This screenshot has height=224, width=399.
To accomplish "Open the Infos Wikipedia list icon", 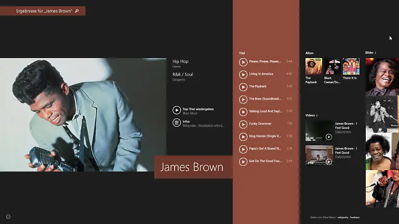I will point(177,123).
